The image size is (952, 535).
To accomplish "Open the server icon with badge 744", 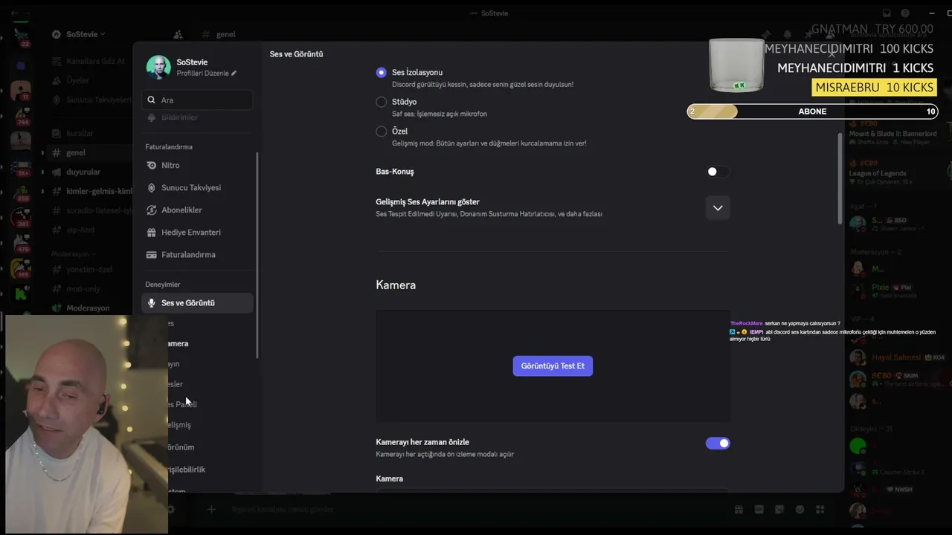I will click(x=21, y=115).
